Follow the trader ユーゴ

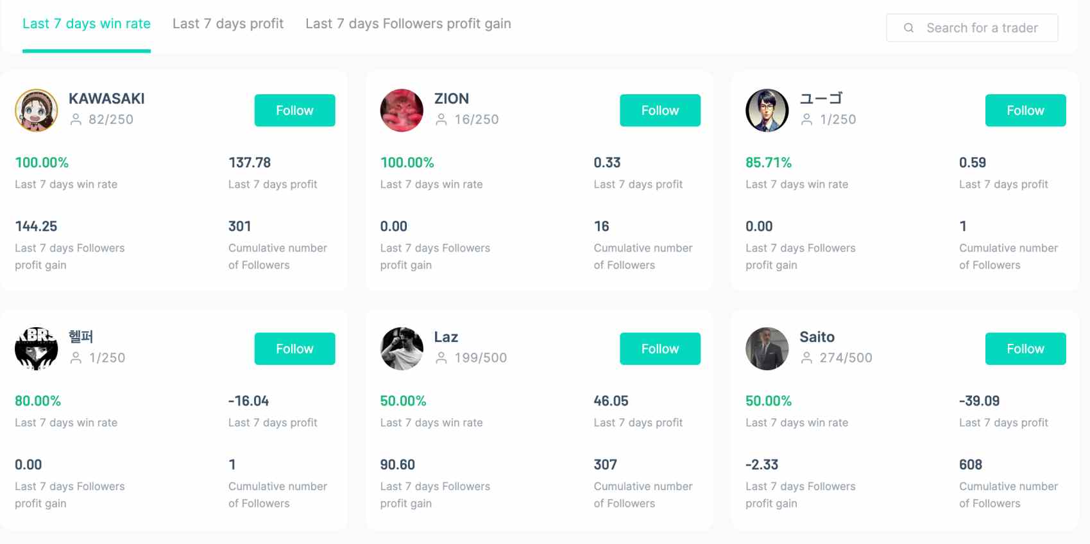click(1025, 110)
